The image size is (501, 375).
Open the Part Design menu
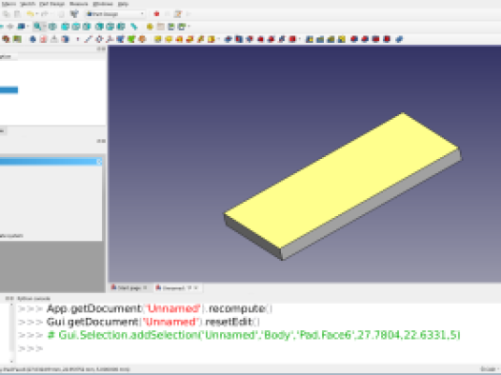pos(51,4)
